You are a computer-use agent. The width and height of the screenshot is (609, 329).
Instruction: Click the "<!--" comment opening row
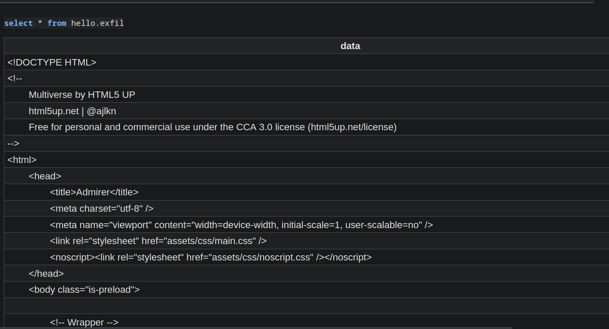tap(15, 78)
